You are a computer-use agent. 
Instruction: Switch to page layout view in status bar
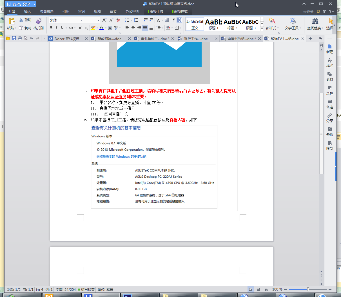[x=250, y=289]
